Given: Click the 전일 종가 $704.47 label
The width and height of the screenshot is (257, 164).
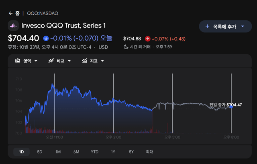Looking at the screenshot, I should click(x=226, y=105).
